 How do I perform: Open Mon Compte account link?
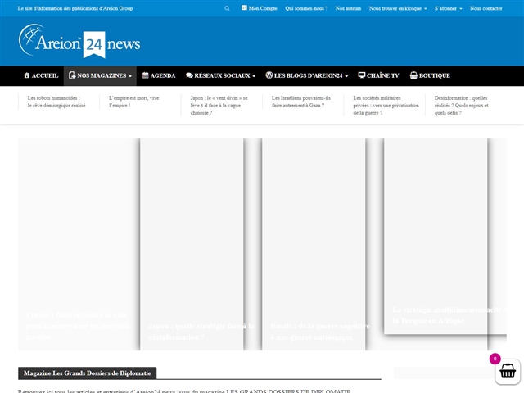(259, 8)
